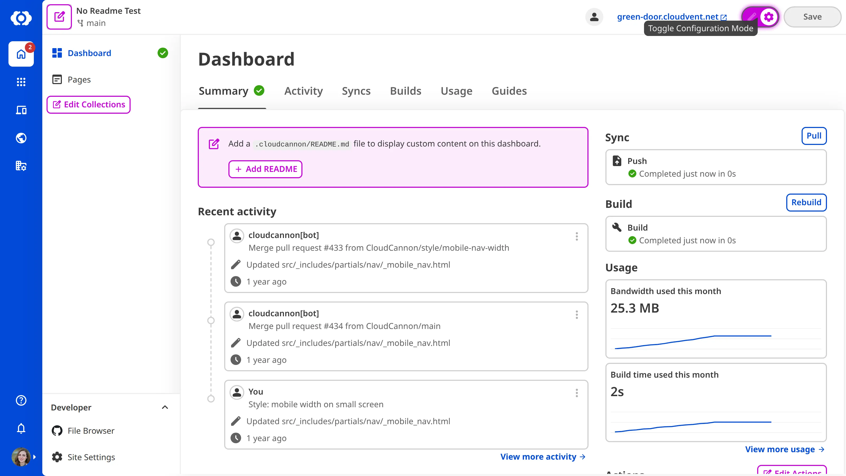The height and width of the screenshot is (476, 846).
Task: Click the CloudCannon logo
Action: [x=21, y=17]
